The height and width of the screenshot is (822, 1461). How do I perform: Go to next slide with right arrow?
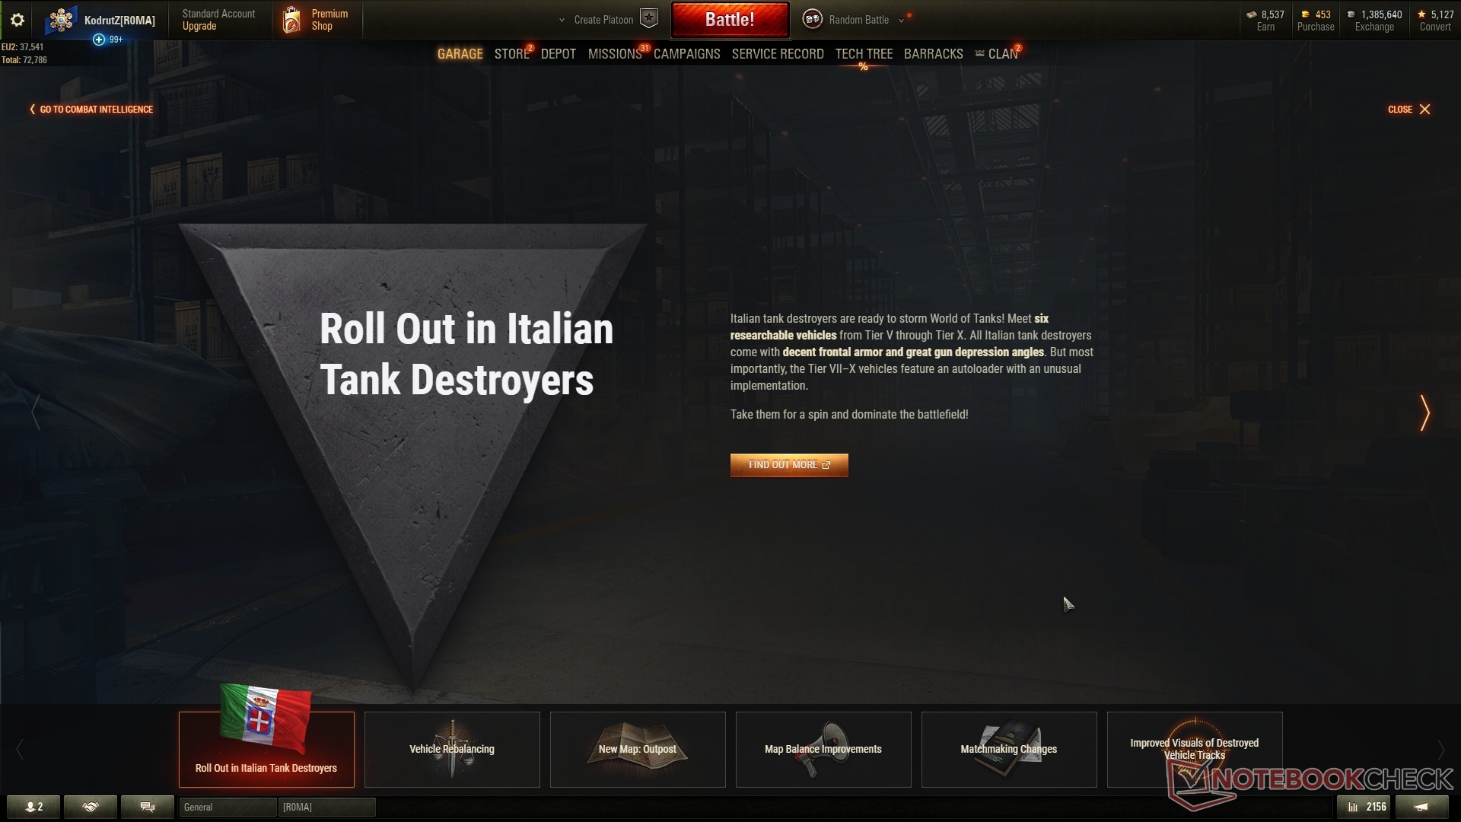(1424, 413)
